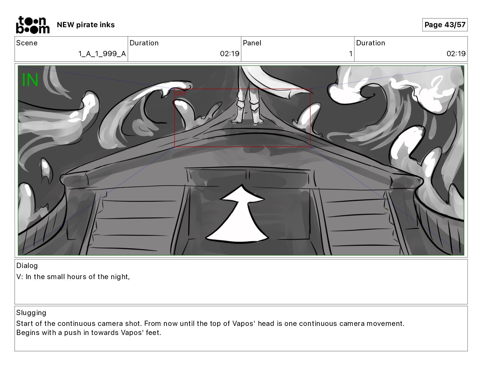Select the Dialog section heading

tap(27, 266)
